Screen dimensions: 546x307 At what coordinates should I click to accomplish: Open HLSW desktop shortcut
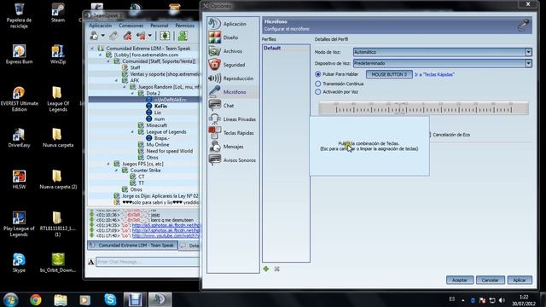click(x=19, y=180)
